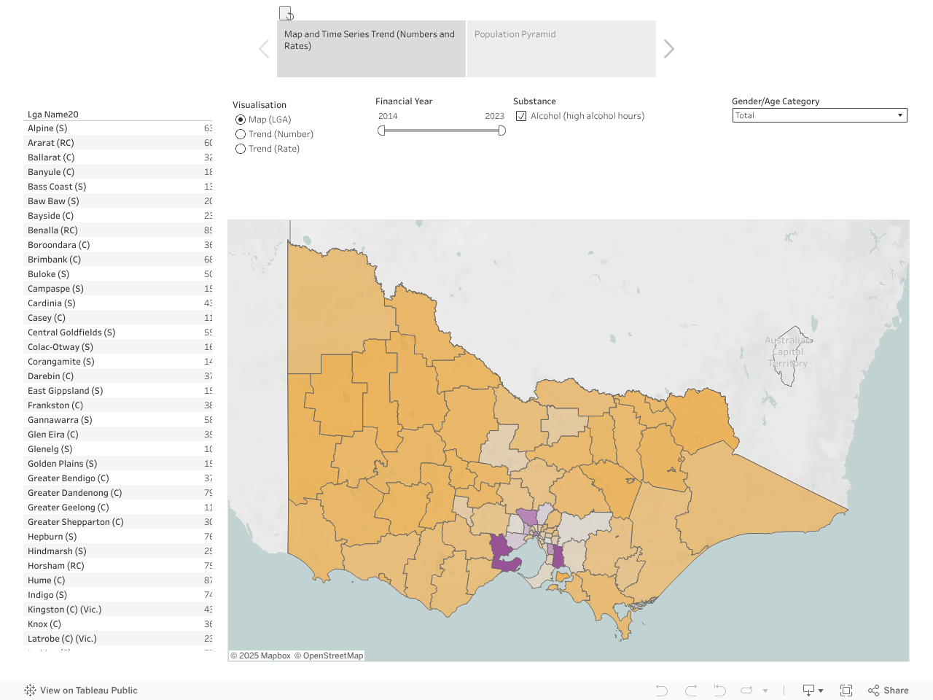Open the Download menu icon

click(812, 691)
